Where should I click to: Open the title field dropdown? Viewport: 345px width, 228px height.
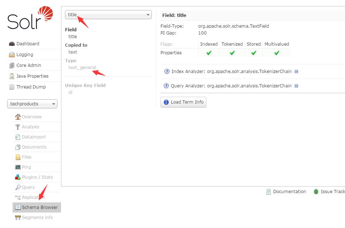pos(108,15)
